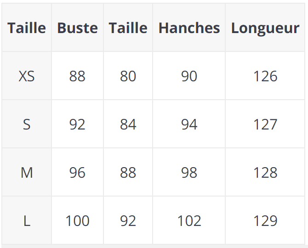This screenshot has height=248, width=308.
Task: Click the S size row label
Action: [x=27, y=124]
